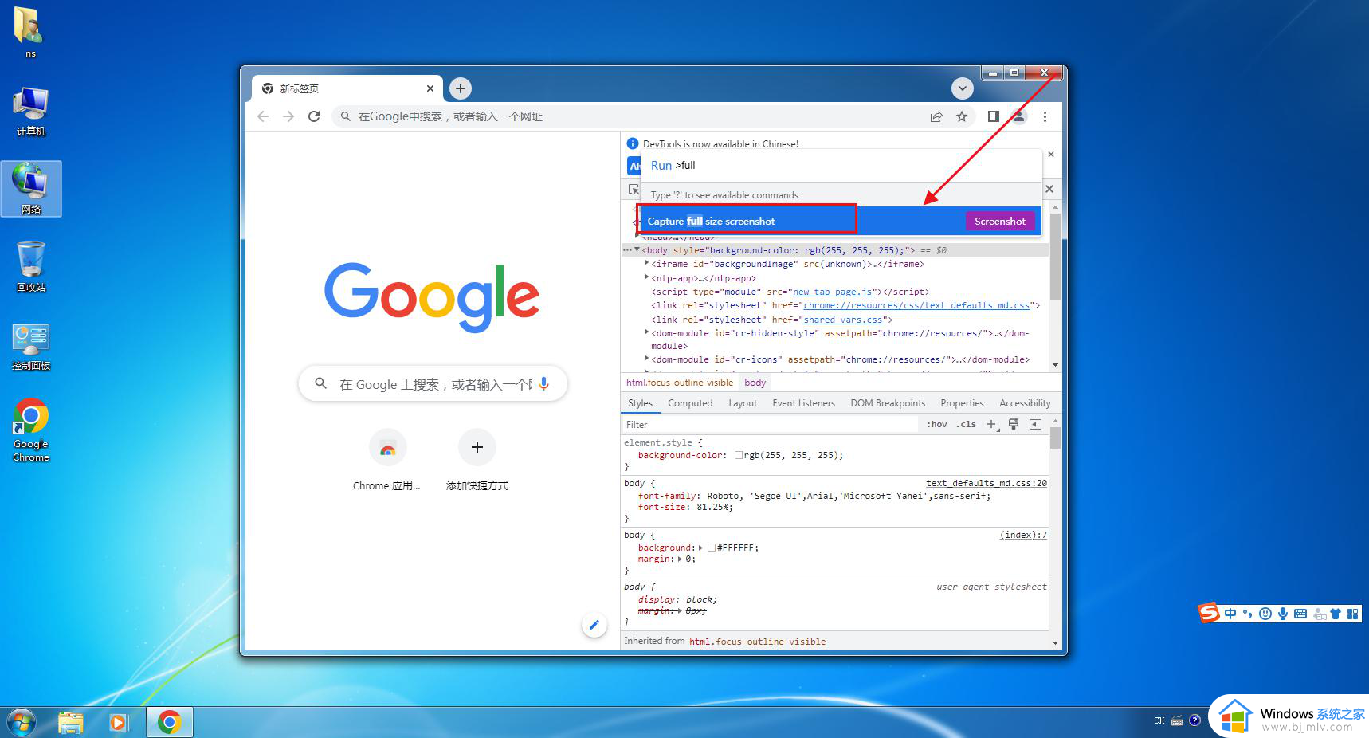This screenshot has width=1369, height=738.
Task: Click the customize page pencil icon
Action: tap(594, 625)
